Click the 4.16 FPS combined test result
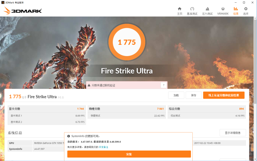The width and height of the screenshot is (257, 161). (240, 116)
